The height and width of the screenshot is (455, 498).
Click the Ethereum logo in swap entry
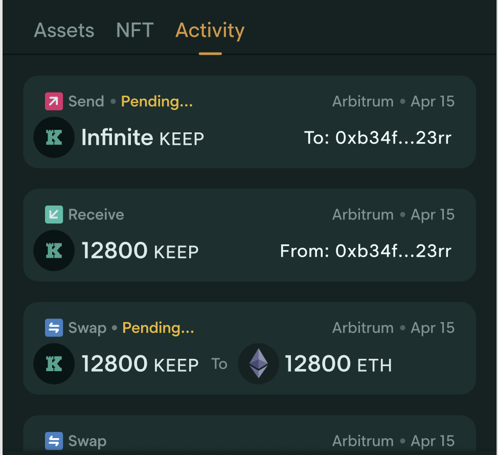pyautogui.click(x=258, y=364)
